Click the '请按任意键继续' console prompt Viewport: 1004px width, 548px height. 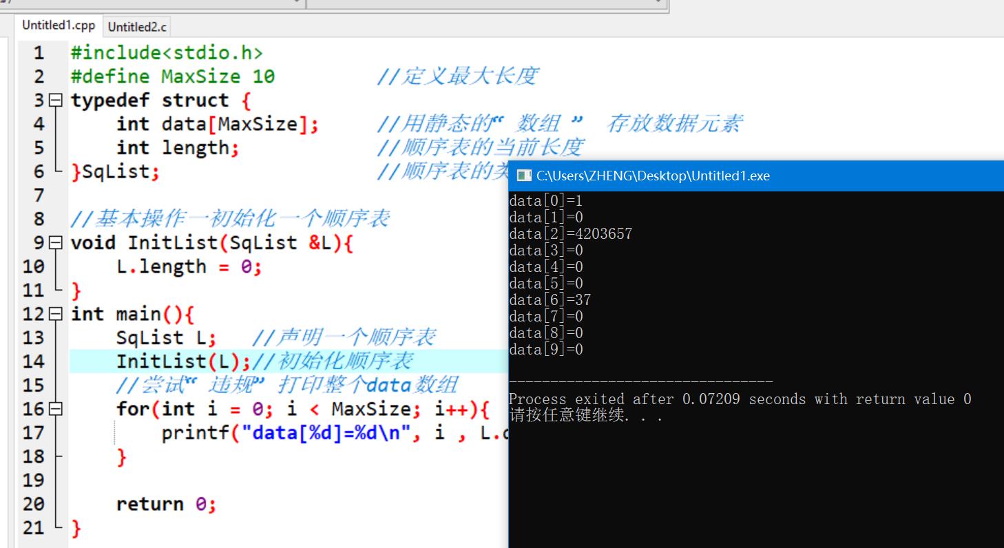[x=586, y=416]
